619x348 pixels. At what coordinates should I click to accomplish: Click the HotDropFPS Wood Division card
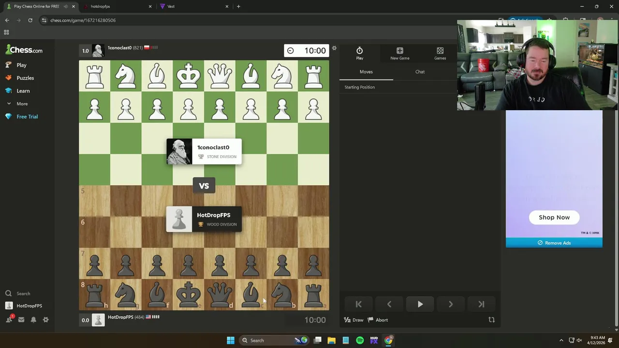pos(204,219)
